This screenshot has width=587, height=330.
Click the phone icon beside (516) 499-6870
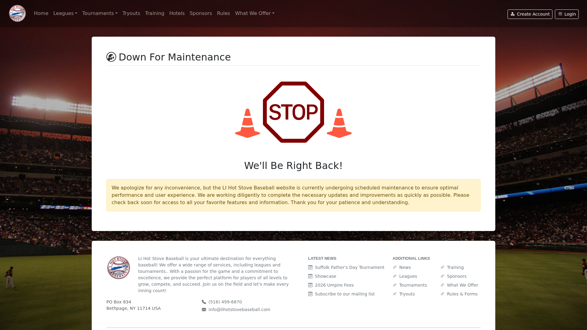(x=204, y=302)
